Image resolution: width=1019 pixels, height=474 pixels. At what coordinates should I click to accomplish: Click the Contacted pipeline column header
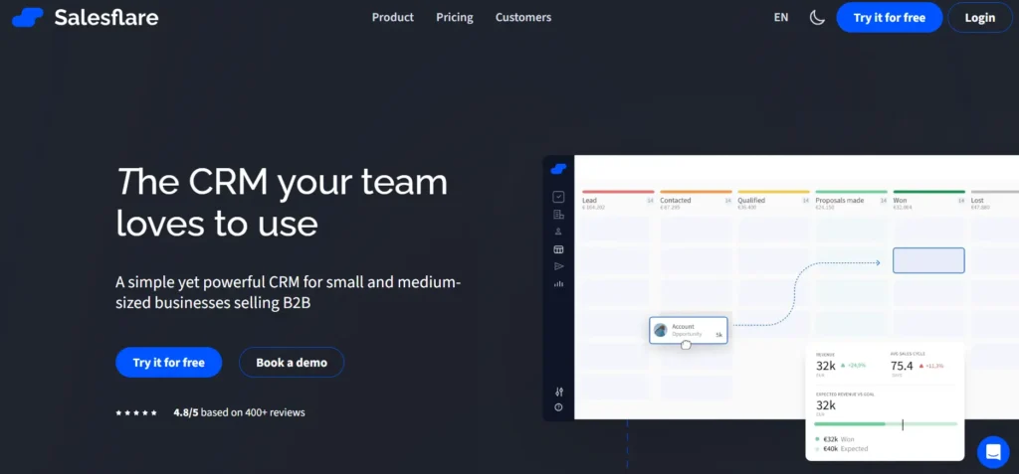[x=696, y=201]
